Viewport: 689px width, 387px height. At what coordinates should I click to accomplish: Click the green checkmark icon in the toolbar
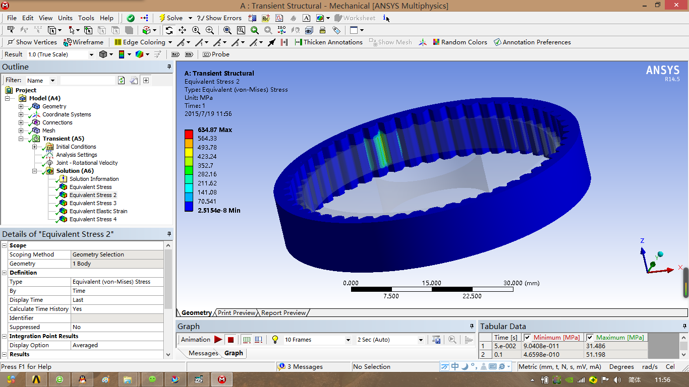coord(131,18)
